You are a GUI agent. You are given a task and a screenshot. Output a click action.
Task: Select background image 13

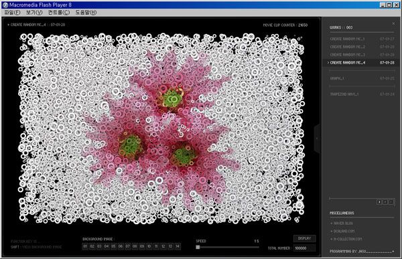pos(170,246)
